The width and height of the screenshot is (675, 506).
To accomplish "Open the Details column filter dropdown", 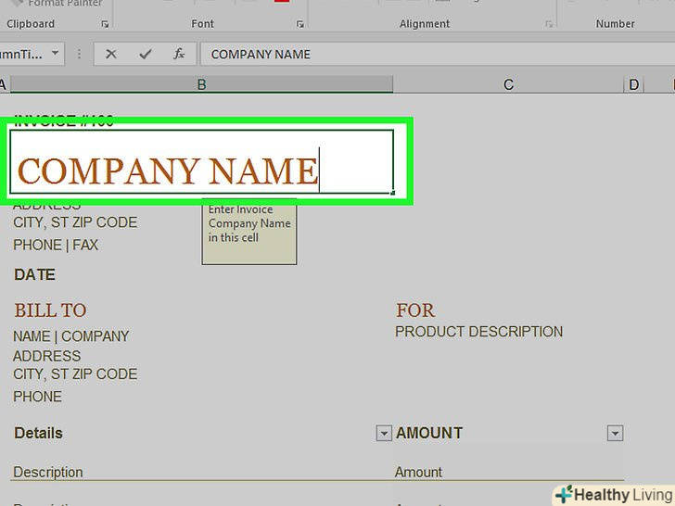I will point(384,434).
